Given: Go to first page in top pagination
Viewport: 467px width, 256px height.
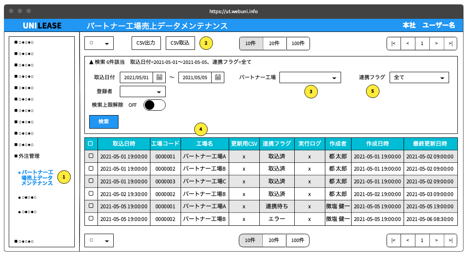Looking at the screenshot, I should (x=394, y=43).
